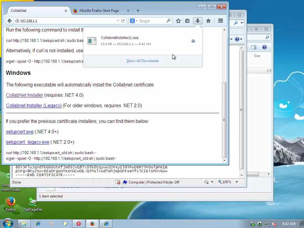The width and height of the screenshot is (304, 228).
Task: Click the 6:42 AM taskbar clock
Action: [x=289, y=224]
